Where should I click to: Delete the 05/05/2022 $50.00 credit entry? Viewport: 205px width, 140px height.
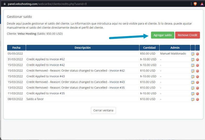tap(197, 54)
